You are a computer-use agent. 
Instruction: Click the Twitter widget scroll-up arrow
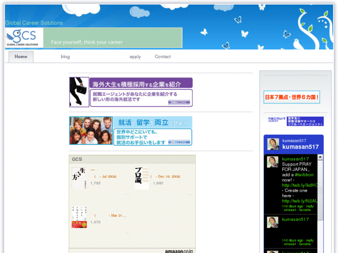(x=320, y=157)
